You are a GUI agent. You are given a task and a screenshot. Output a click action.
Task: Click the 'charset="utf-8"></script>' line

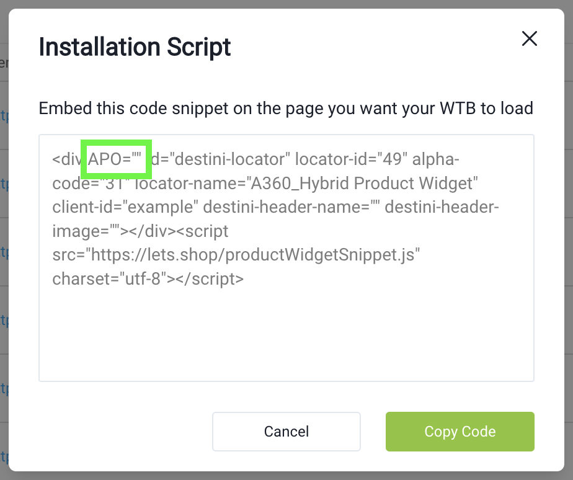[x=148, y=279]
